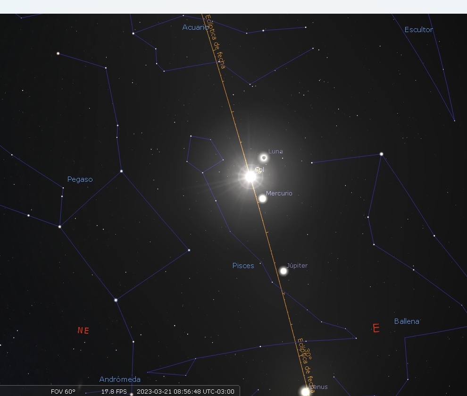
Task: Click the NE cardinal direction marker
Action: pos(83,330)
